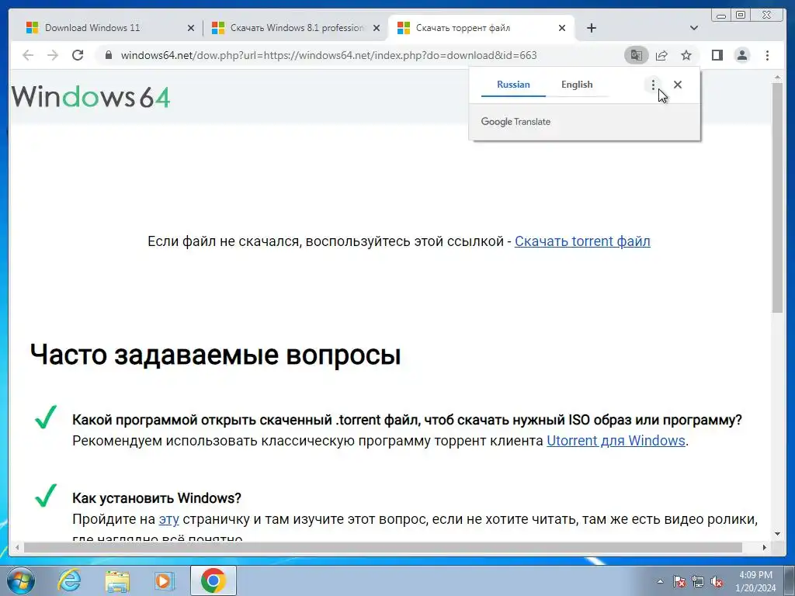Close the Скачать Windows 8.1 tab

(377, 28)
